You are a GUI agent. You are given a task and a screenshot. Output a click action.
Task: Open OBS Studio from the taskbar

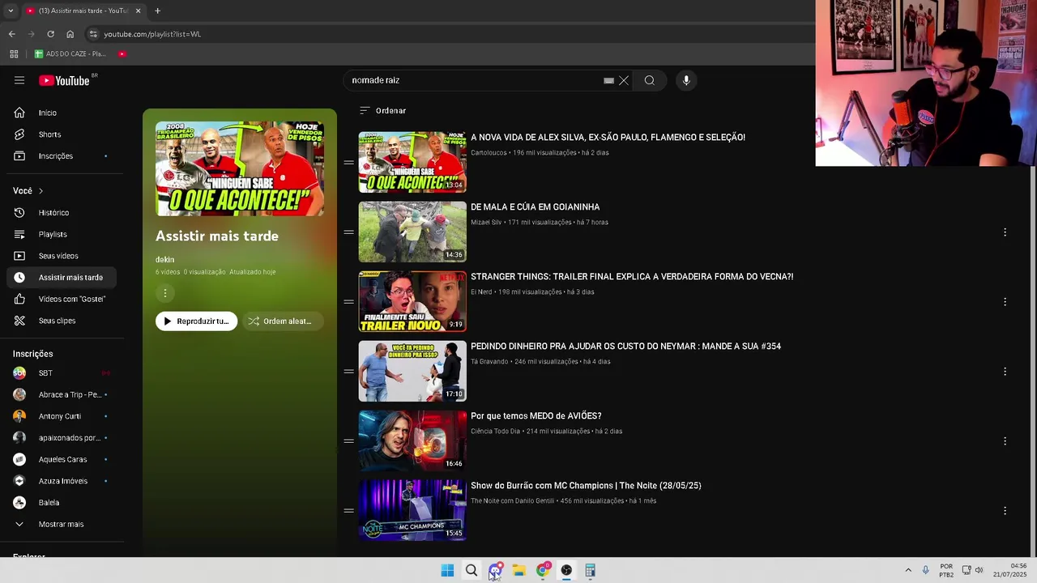tap(566, 571)
